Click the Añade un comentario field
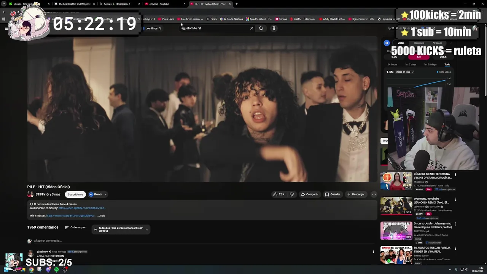This screenshot has height=274, width=487. click(x=204, y=241)
